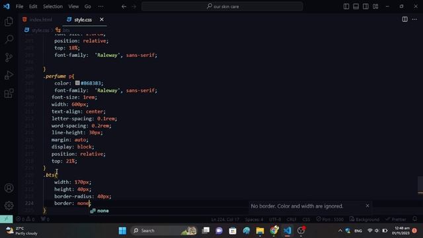Close the 'No border' suggestion details
Viewport: 423px width, 238px height.
[x=367, y=206]
